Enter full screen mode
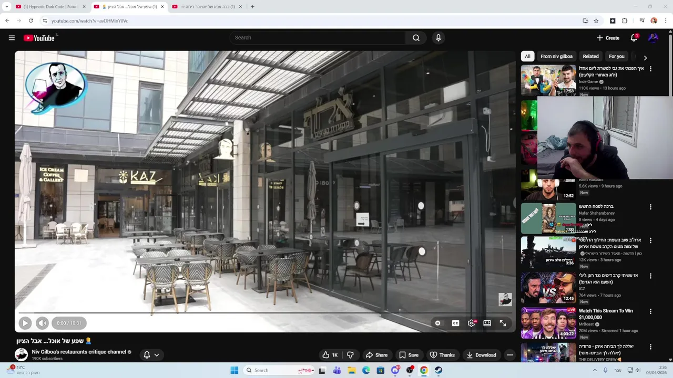 click(503, 323)
